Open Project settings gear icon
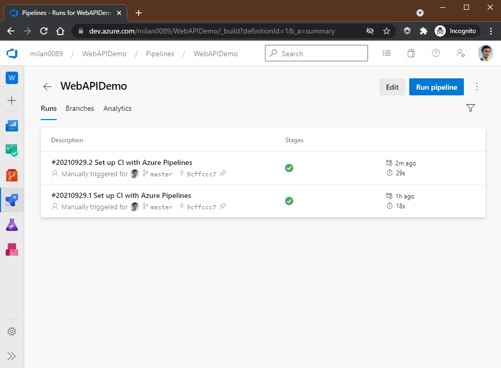501x368 pixels. (x=11, y=331)
